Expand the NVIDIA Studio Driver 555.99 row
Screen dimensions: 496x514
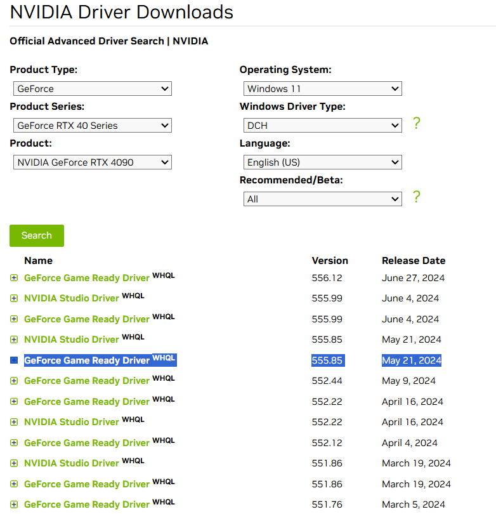pos(14,298)
